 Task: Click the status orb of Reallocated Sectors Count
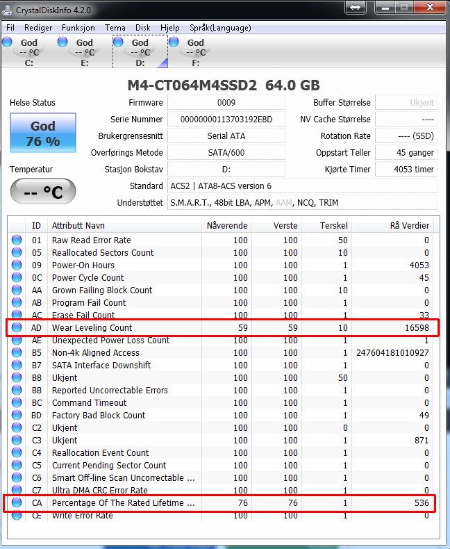17,252
